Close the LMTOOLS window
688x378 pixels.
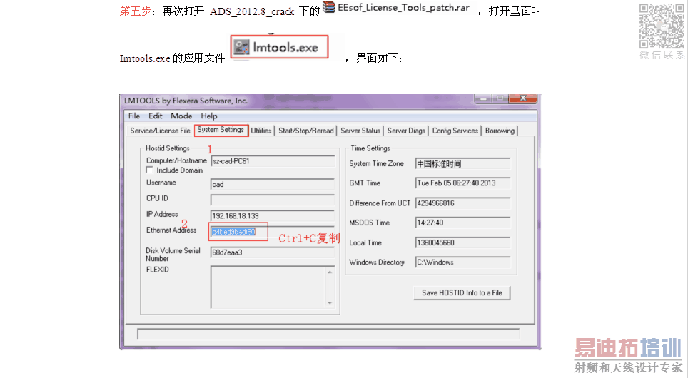[x=522, y=98]
